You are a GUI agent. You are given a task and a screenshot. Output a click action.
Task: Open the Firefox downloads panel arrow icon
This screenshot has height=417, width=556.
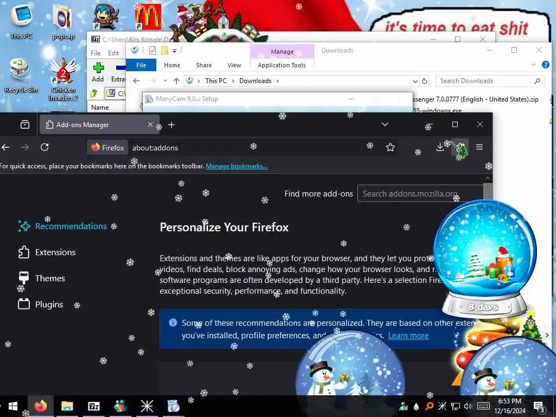click(440, 147)
